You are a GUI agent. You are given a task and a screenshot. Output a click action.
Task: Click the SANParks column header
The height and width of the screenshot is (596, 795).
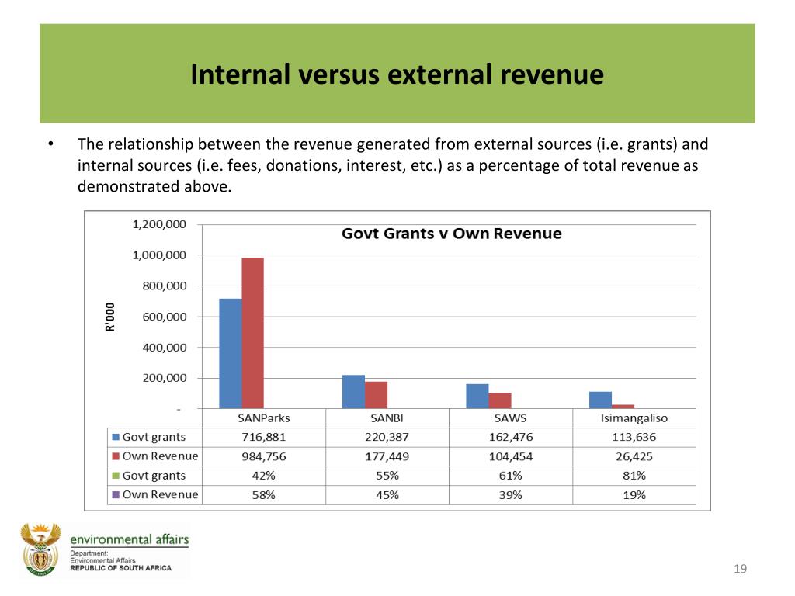(x=264, y=418)
